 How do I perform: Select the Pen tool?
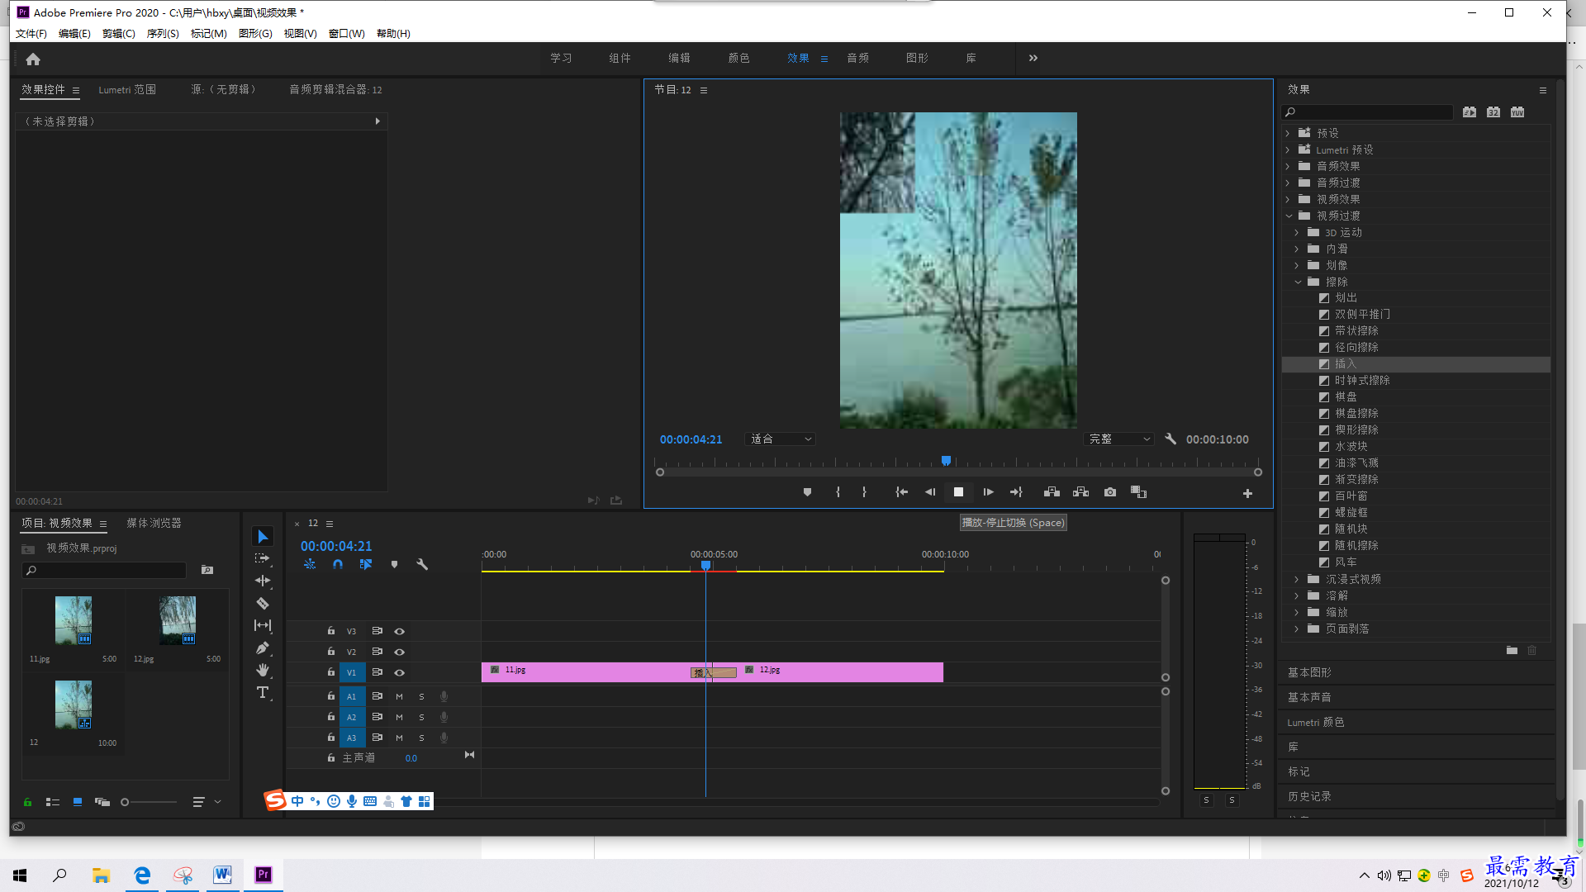[x=263, y=648]
